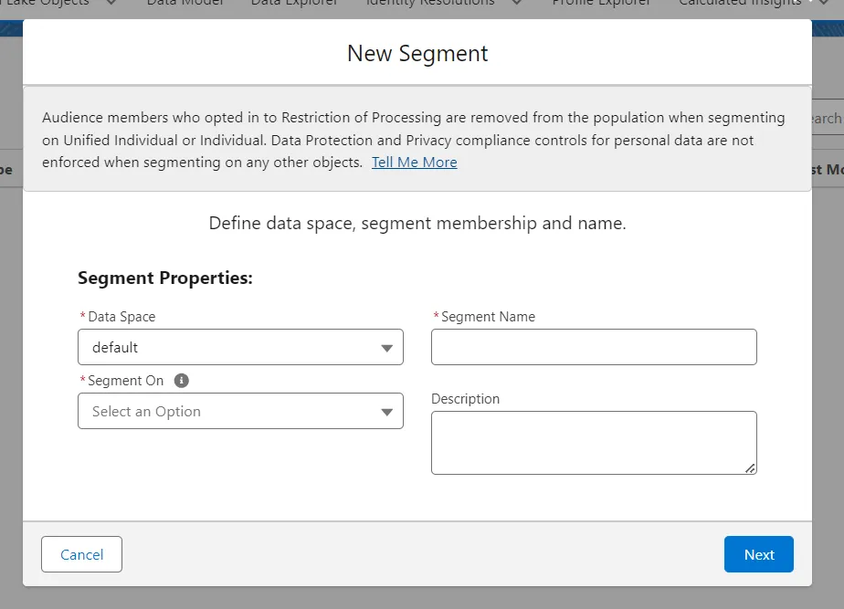The width and height of the screenshot is (844, 609).
Task: Open the Profile Explorer tab
Action: 601,3
